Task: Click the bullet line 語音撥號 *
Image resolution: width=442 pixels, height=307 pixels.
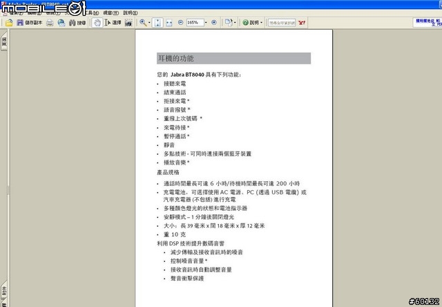Action: (177, 110)
